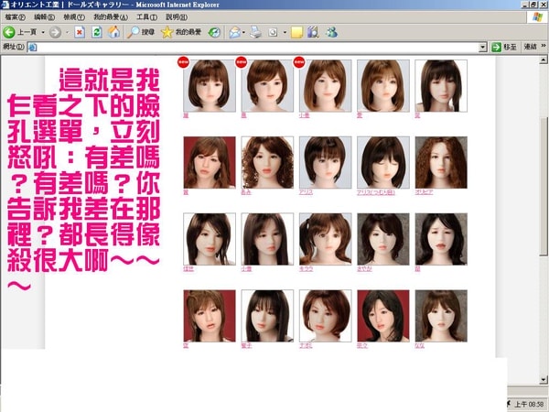
Task: Open the Search (搜尋) magnifier button
Action: coord(140,32)
